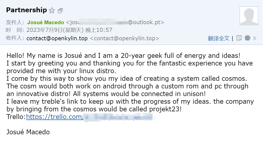Print this email using the printer icon

[247, 38]
